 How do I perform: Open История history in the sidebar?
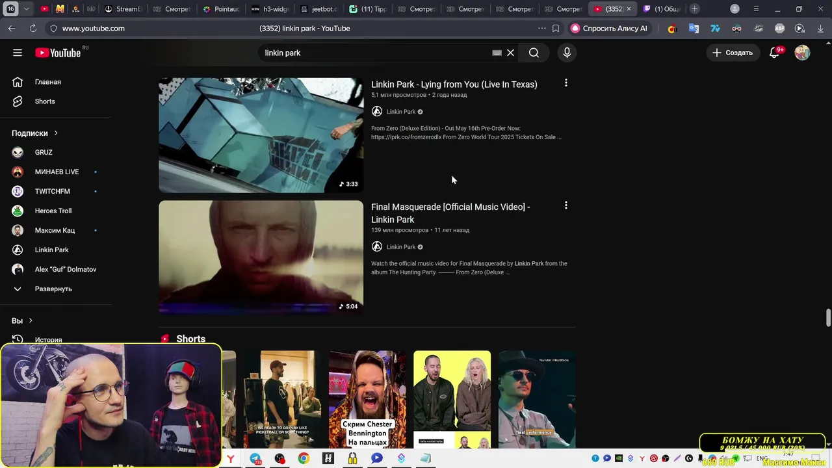[x=48, y=339]
